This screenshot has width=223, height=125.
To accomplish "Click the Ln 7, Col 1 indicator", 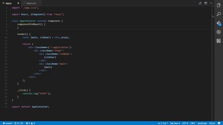I will [x=163, y=123].
